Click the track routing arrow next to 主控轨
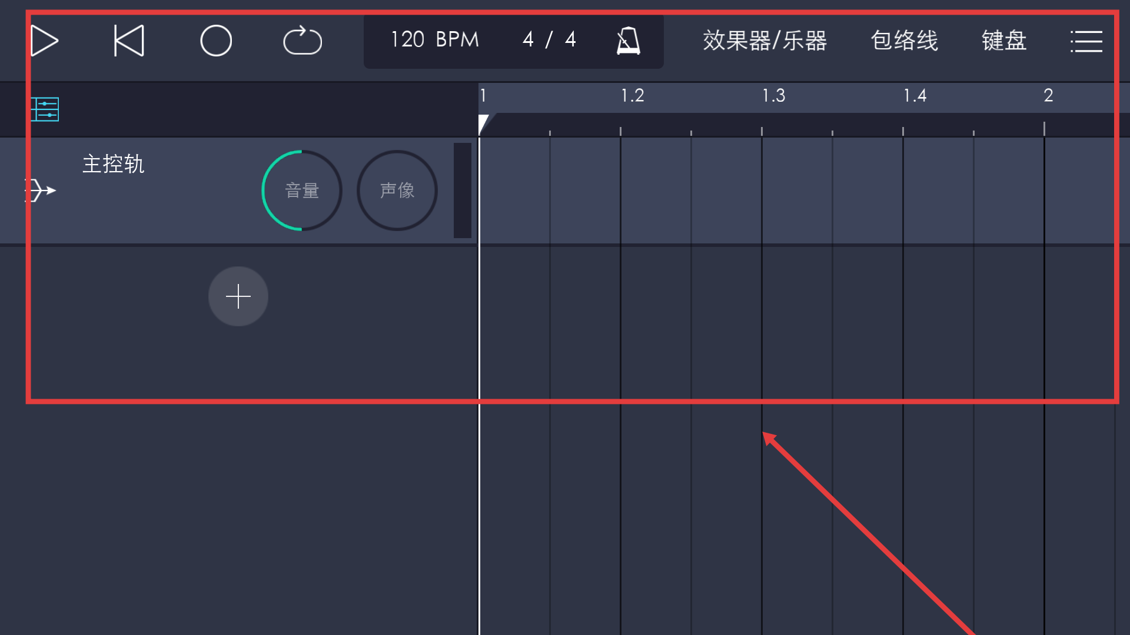Viewport: 1130px width, 635px height. coord(40,190)
